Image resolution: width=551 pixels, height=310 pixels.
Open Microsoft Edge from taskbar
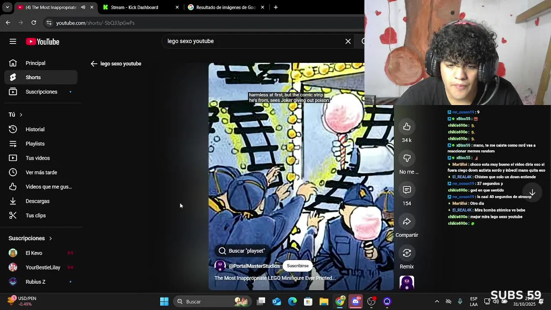[292, 301]
